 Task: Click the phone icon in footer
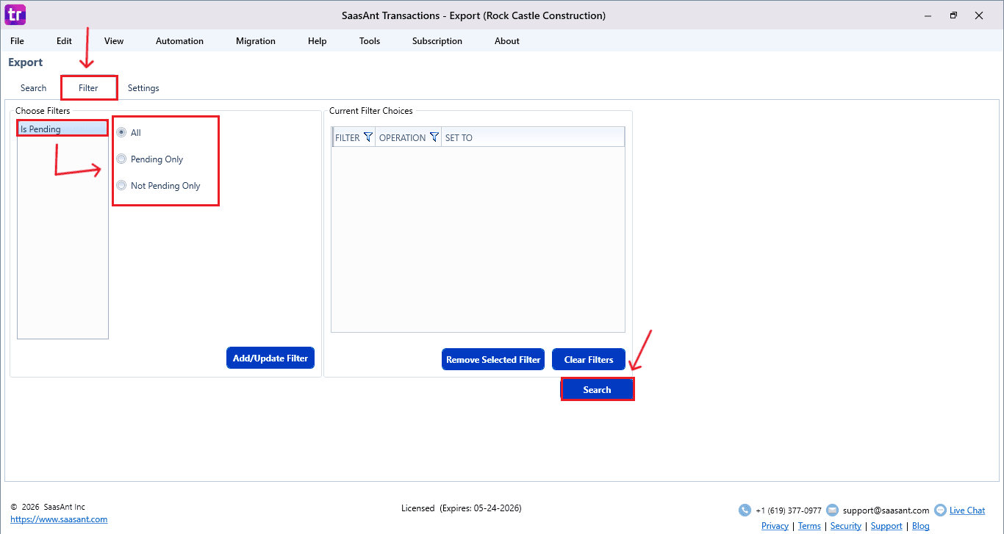click(x=745, y=510)
